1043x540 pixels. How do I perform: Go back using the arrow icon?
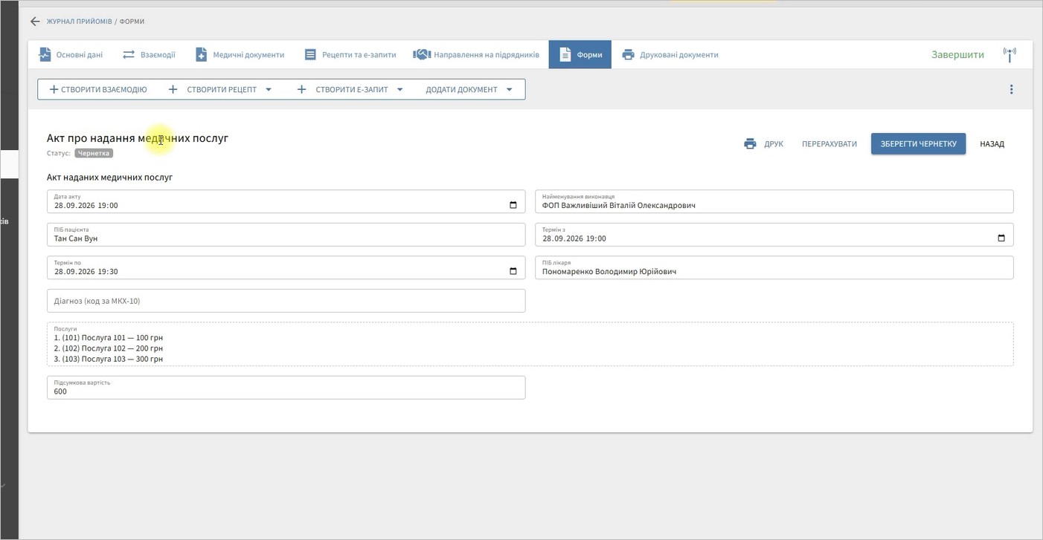point(35,22)
